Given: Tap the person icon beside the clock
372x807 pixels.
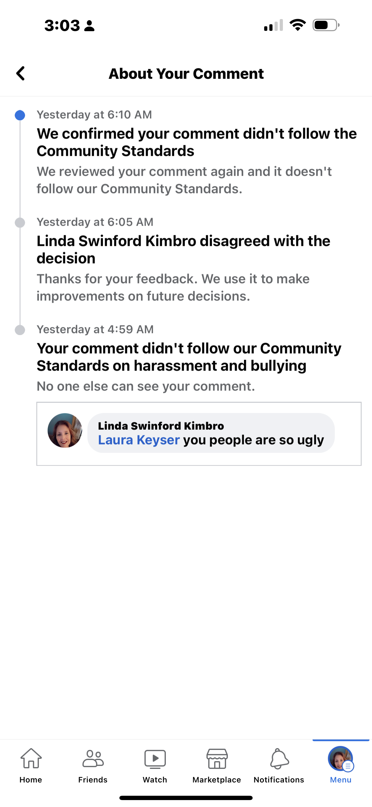Looking at the screenshot, I should pos(90,26).
